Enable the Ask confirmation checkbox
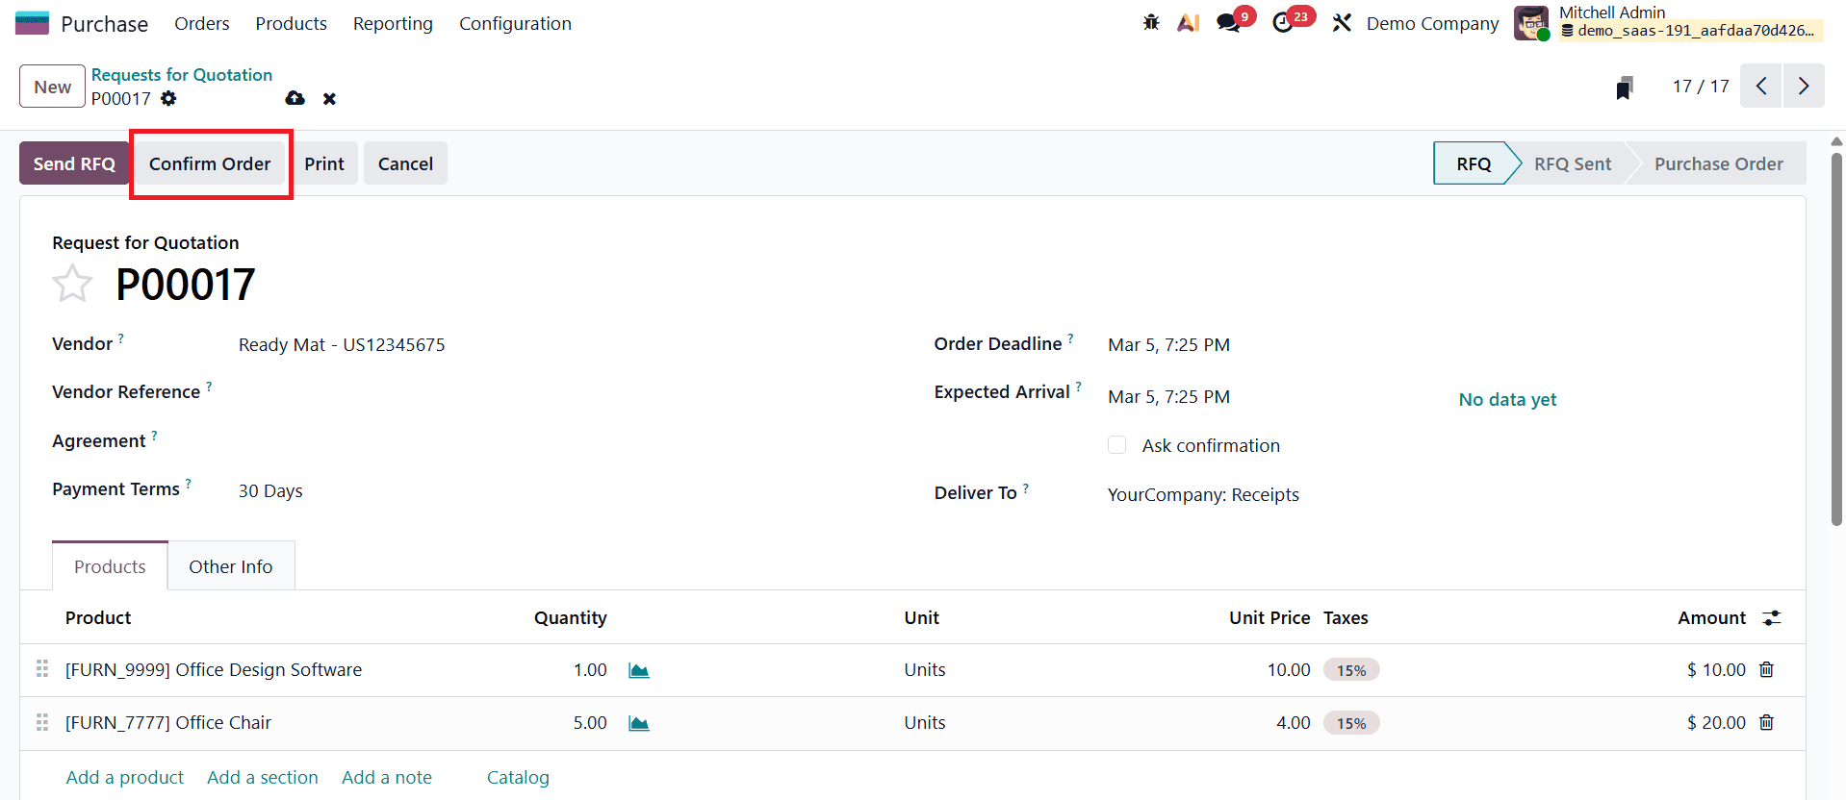 click(1116, 445)
